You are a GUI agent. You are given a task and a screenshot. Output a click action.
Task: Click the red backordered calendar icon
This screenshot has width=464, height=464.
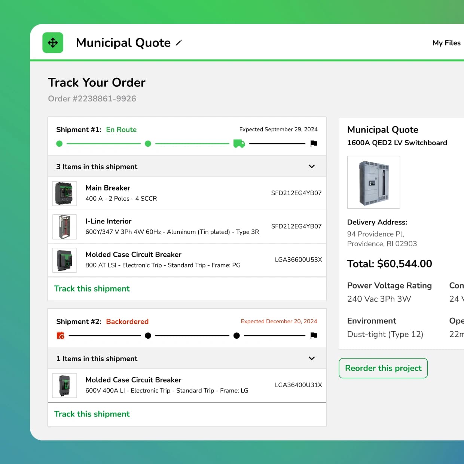60,335
